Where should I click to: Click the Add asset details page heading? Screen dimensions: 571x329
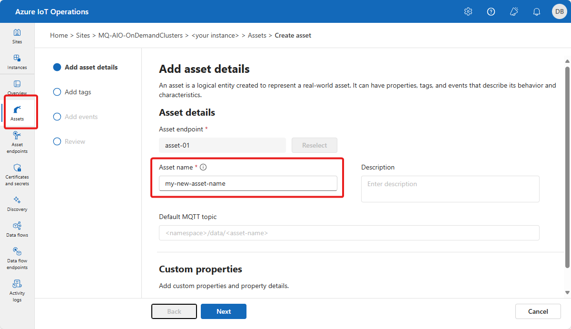coord(204,69)
